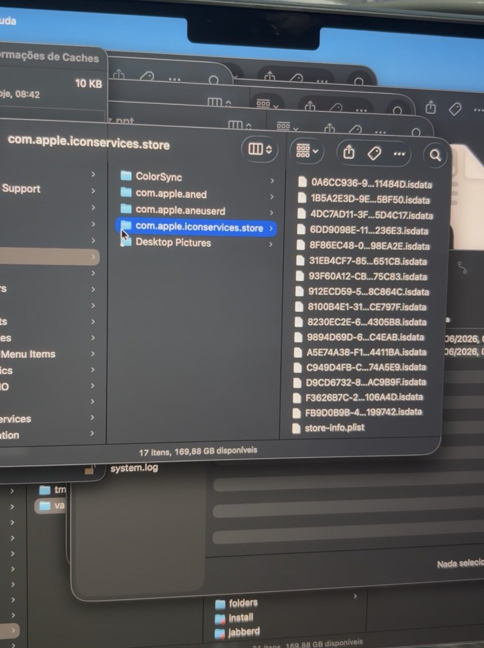Select Menu Items in the left column

tap(28, 354)
